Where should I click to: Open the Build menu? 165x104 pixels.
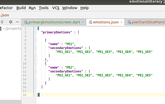click(21, 8)
